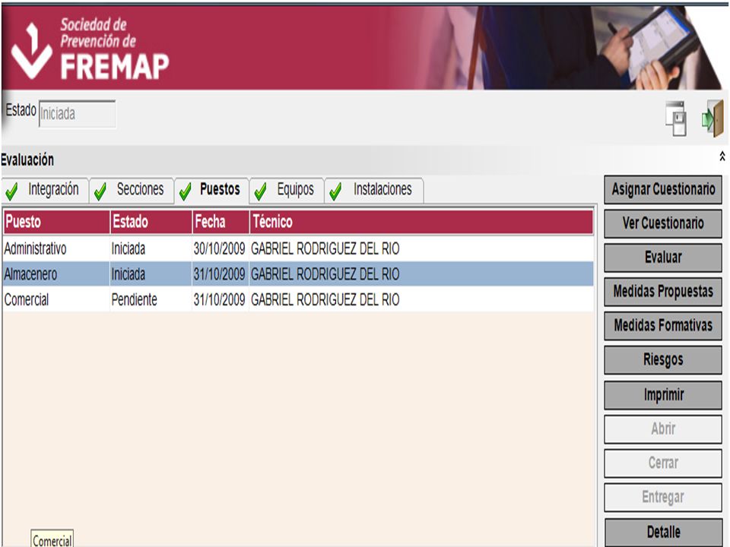Viewport: 730px width, 547px height.
Task: Switch to the Secciones tab
Action: 132,190
